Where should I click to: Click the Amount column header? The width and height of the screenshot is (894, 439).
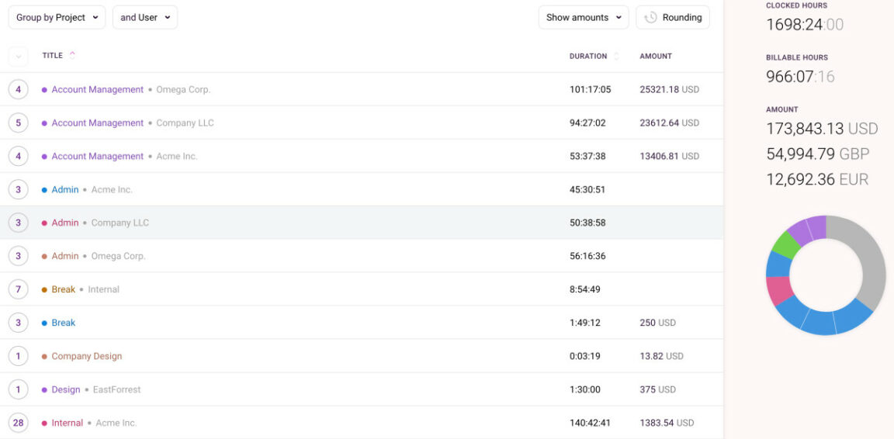point(656,56)
